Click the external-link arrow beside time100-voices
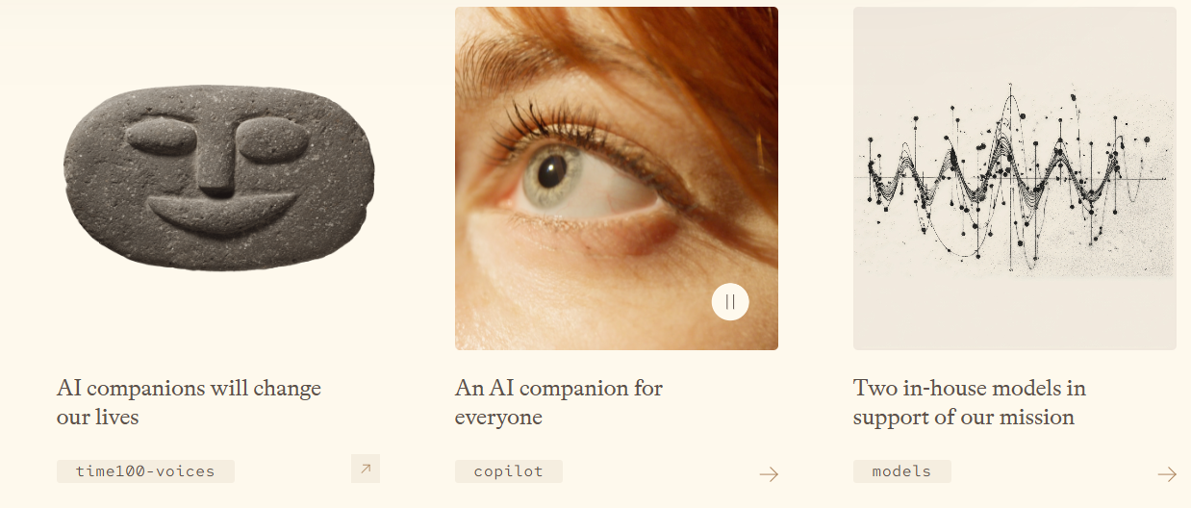This screenshot has height=508, width=1191. pos(366,469)
